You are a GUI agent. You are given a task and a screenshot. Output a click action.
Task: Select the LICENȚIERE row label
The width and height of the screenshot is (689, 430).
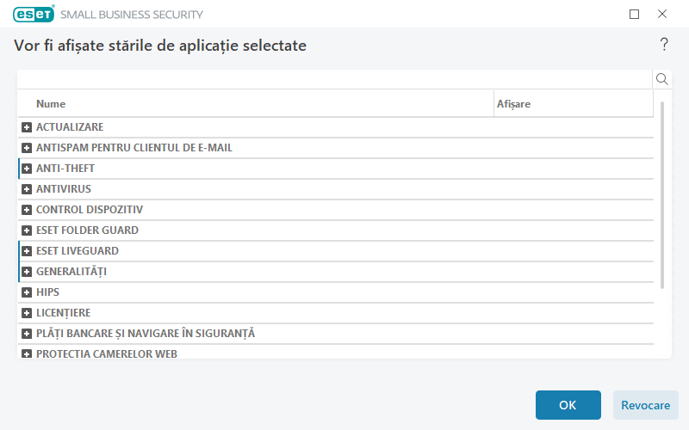click(63, 313)
